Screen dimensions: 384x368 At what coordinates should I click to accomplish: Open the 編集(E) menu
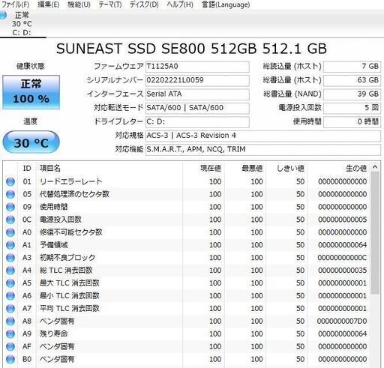(49, 4)
